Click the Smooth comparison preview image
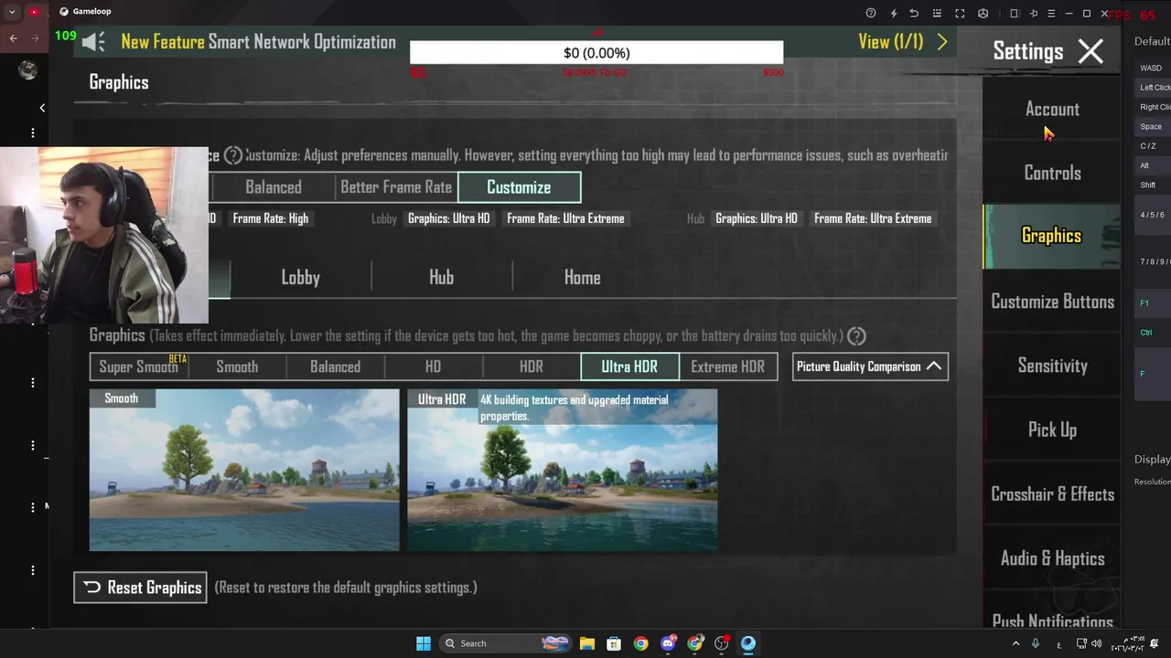 pyautogui.click(x=244, y=471)
